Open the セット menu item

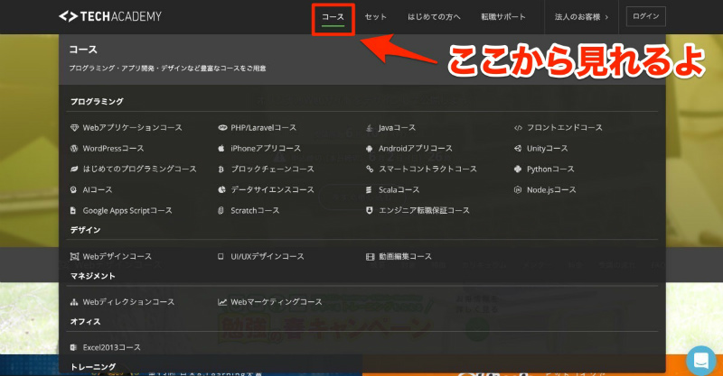[x=376, y=17]
